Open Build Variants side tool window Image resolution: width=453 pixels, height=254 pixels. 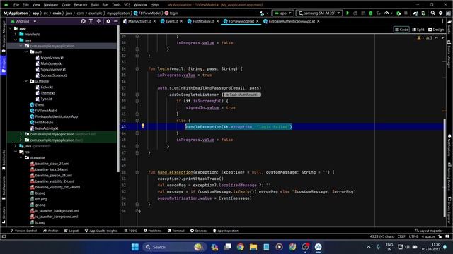coord(4,188)
